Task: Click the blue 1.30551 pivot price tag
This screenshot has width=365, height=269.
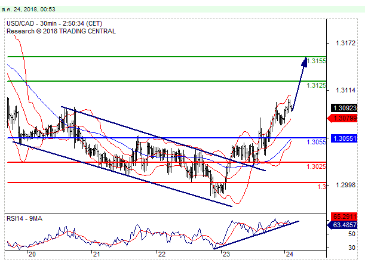Action: (x=344, y=138)
